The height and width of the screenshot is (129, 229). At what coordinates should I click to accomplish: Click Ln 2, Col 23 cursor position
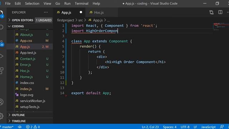tap(150, 127)
